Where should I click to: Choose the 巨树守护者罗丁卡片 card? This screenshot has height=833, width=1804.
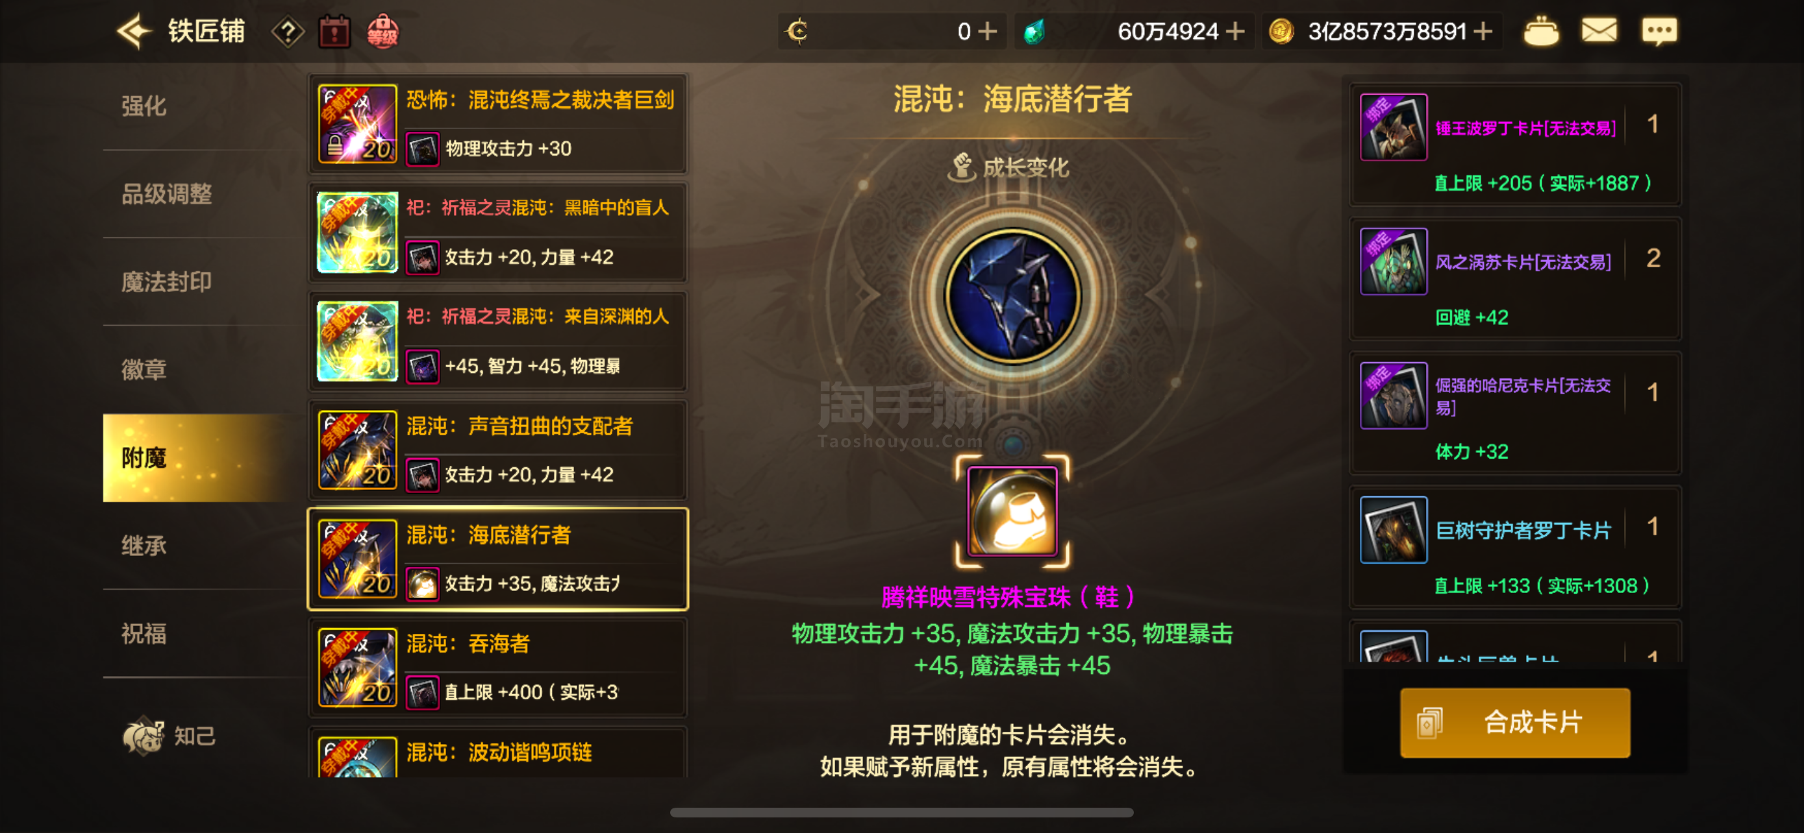[x=1515, y=548]
